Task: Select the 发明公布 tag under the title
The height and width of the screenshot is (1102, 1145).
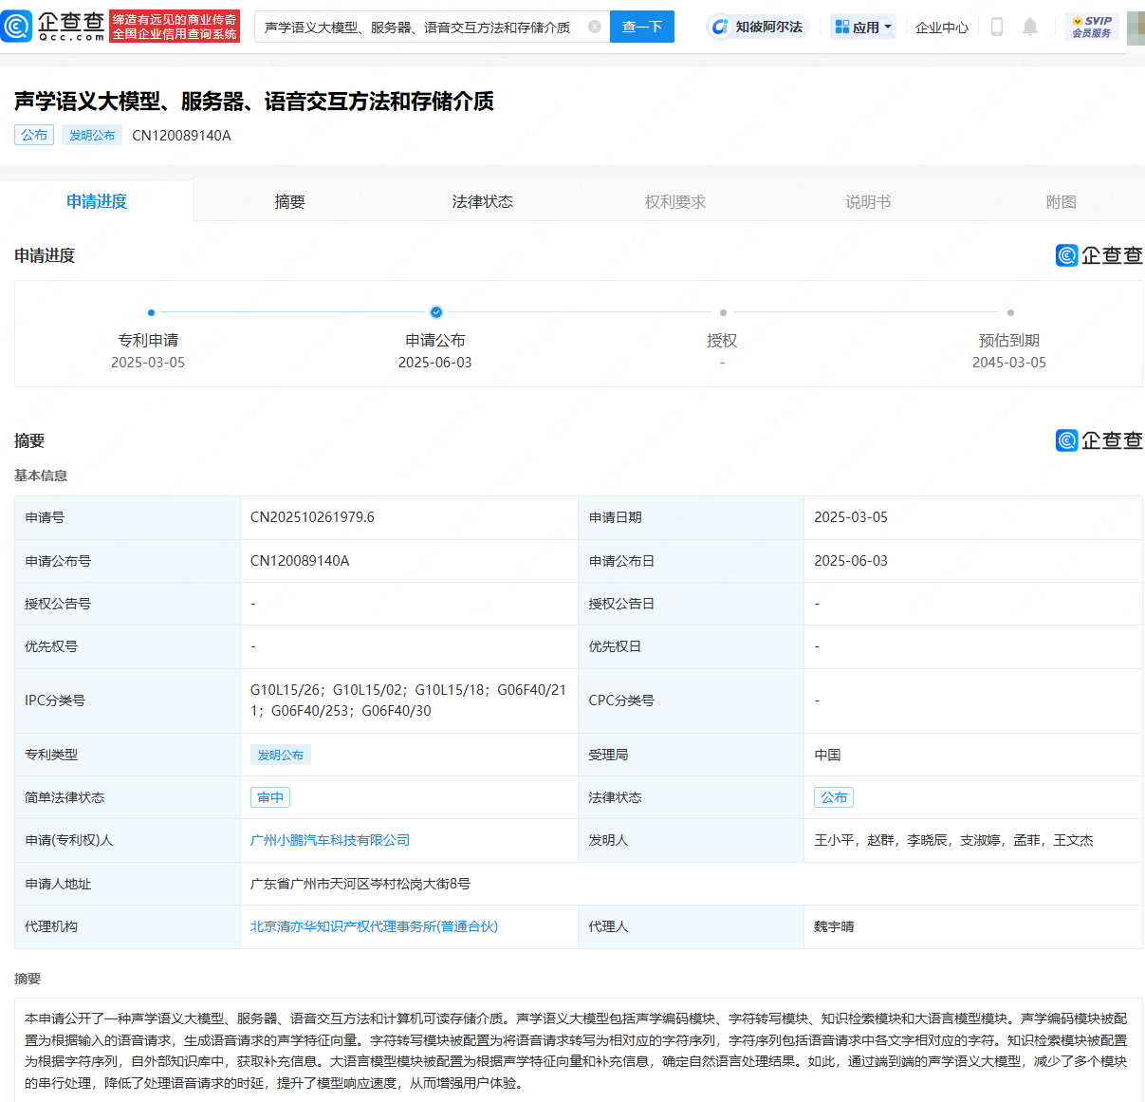Action: 92,135
